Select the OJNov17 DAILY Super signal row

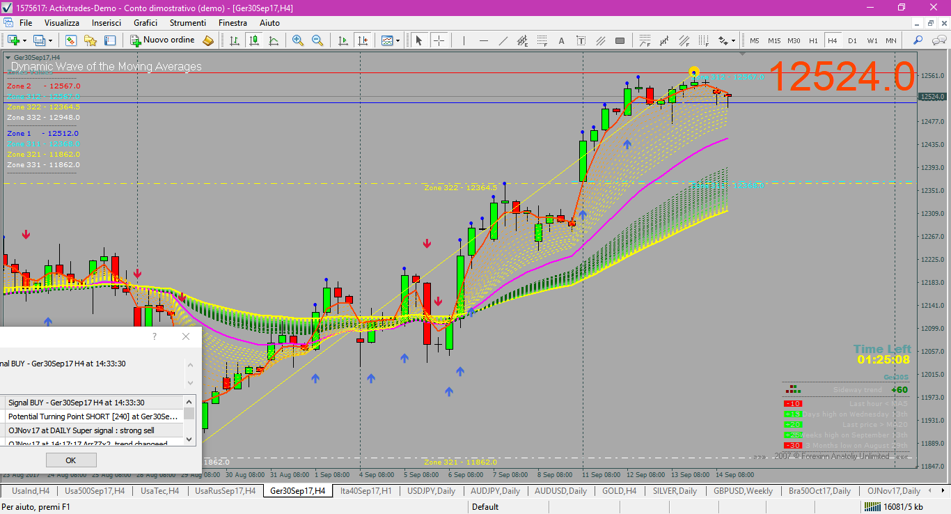click(x=91, y=430)
